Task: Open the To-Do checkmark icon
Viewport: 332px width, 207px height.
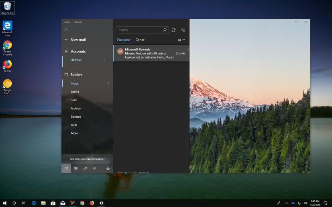Action: tap(94, 168)
